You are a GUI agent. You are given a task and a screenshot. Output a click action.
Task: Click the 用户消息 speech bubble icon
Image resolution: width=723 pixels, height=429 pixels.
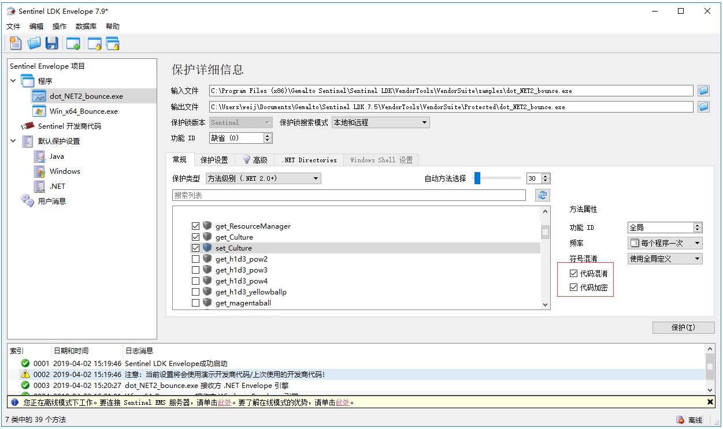pyautogui.click(x=28, y=201)
